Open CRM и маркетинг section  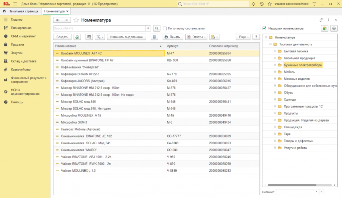pos(23,36)
